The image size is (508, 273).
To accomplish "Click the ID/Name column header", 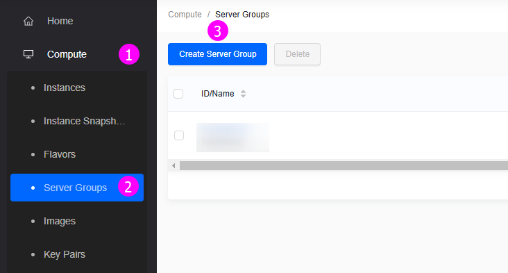I will (x=218, y=94).
